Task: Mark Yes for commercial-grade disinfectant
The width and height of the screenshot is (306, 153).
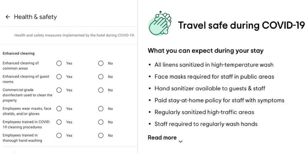Action: coord(59,90)
